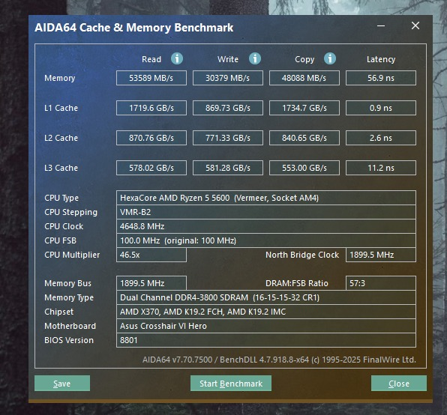Select L1 Cache read 1719.6 GB/s
Image resolution: width=447 pixels, height=415 pixels.
pyautogui.click(x=151, y=108)
